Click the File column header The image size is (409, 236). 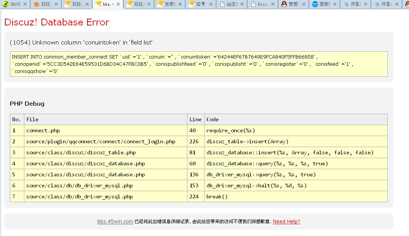(x=106, y=119)
